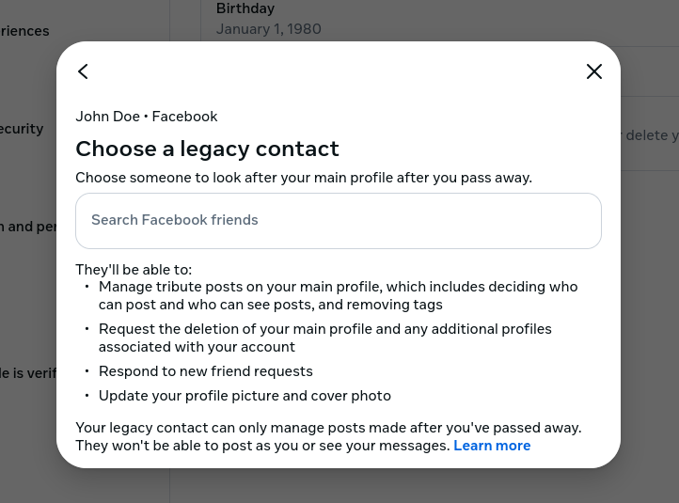Screen dimensions: 679x503
Task: Click the "Choose someone to look after" description
Action: pyautogui.click(x=304, y=177)
